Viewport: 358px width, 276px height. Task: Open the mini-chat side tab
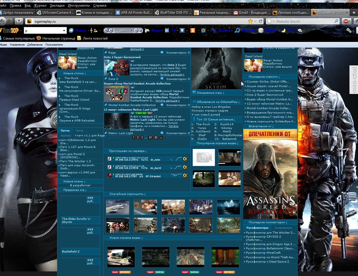354,80
